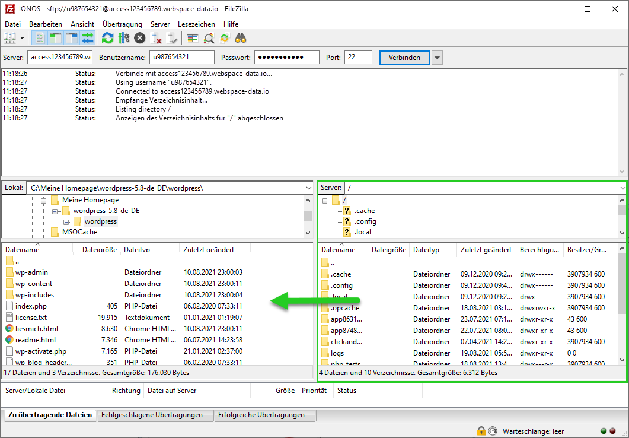Open the quickconnect history dropdown next to Verbinden
Image resolution: width=629 pixels, height=438 pixels.
(438, 58)
